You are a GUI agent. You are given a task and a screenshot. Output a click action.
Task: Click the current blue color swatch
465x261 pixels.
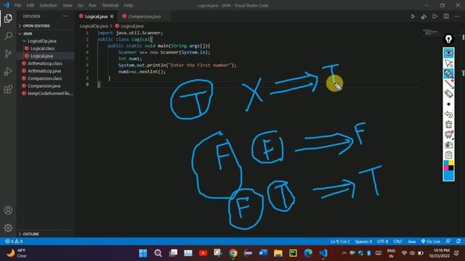coord(448,175)
